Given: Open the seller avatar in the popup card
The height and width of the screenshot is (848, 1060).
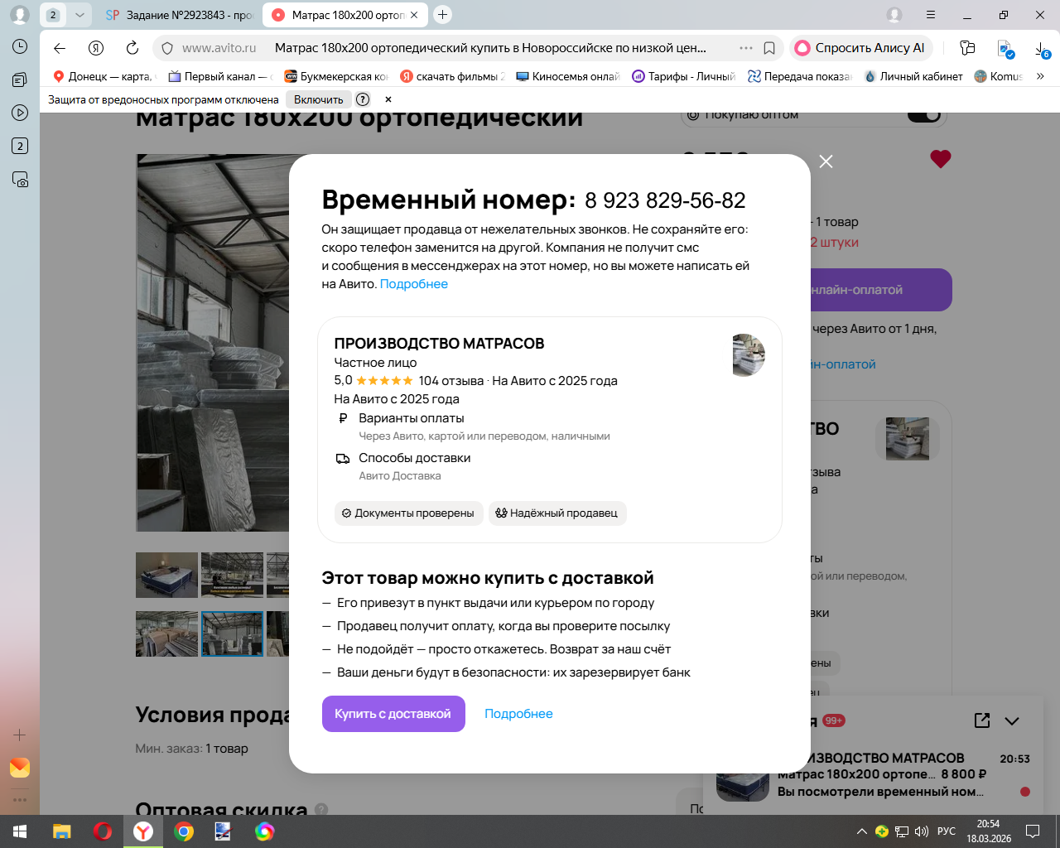Looking at the screenshot, I should [749, 355].
